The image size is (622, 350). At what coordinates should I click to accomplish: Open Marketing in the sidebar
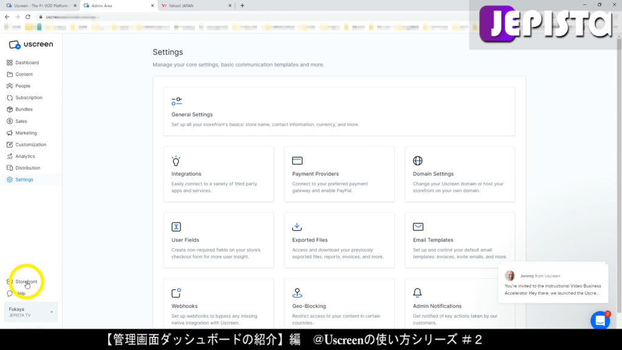coord(26,133)
